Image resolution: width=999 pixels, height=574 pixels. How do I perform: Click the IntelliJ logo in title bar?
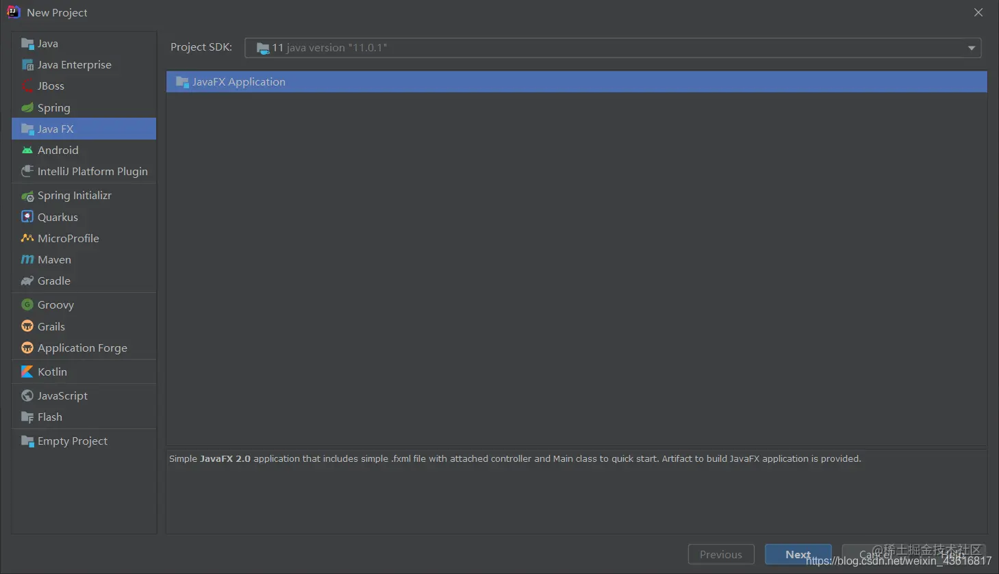[13, 12]
